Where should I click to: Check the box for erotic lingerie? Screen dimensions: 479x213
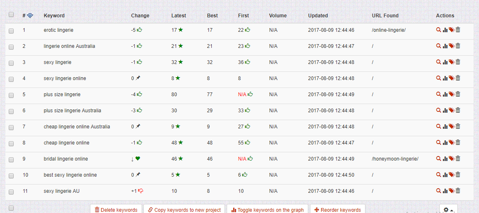[x=11, y=31]
